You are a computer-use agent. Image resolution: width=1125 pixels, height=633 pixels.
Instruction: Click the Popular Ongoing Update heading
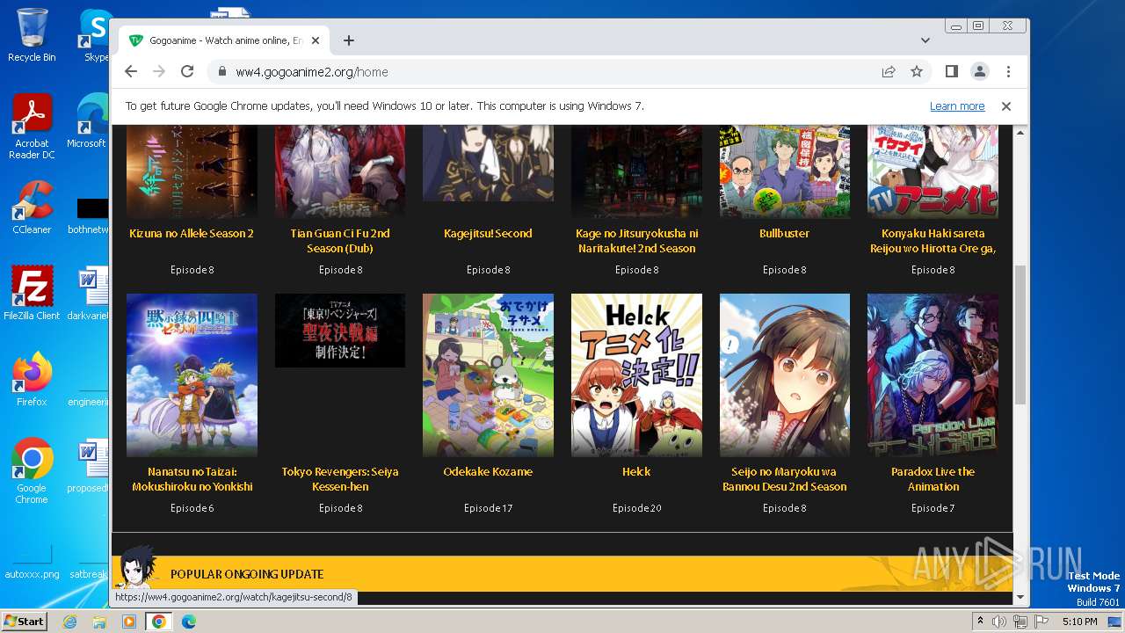pos(247,574)
